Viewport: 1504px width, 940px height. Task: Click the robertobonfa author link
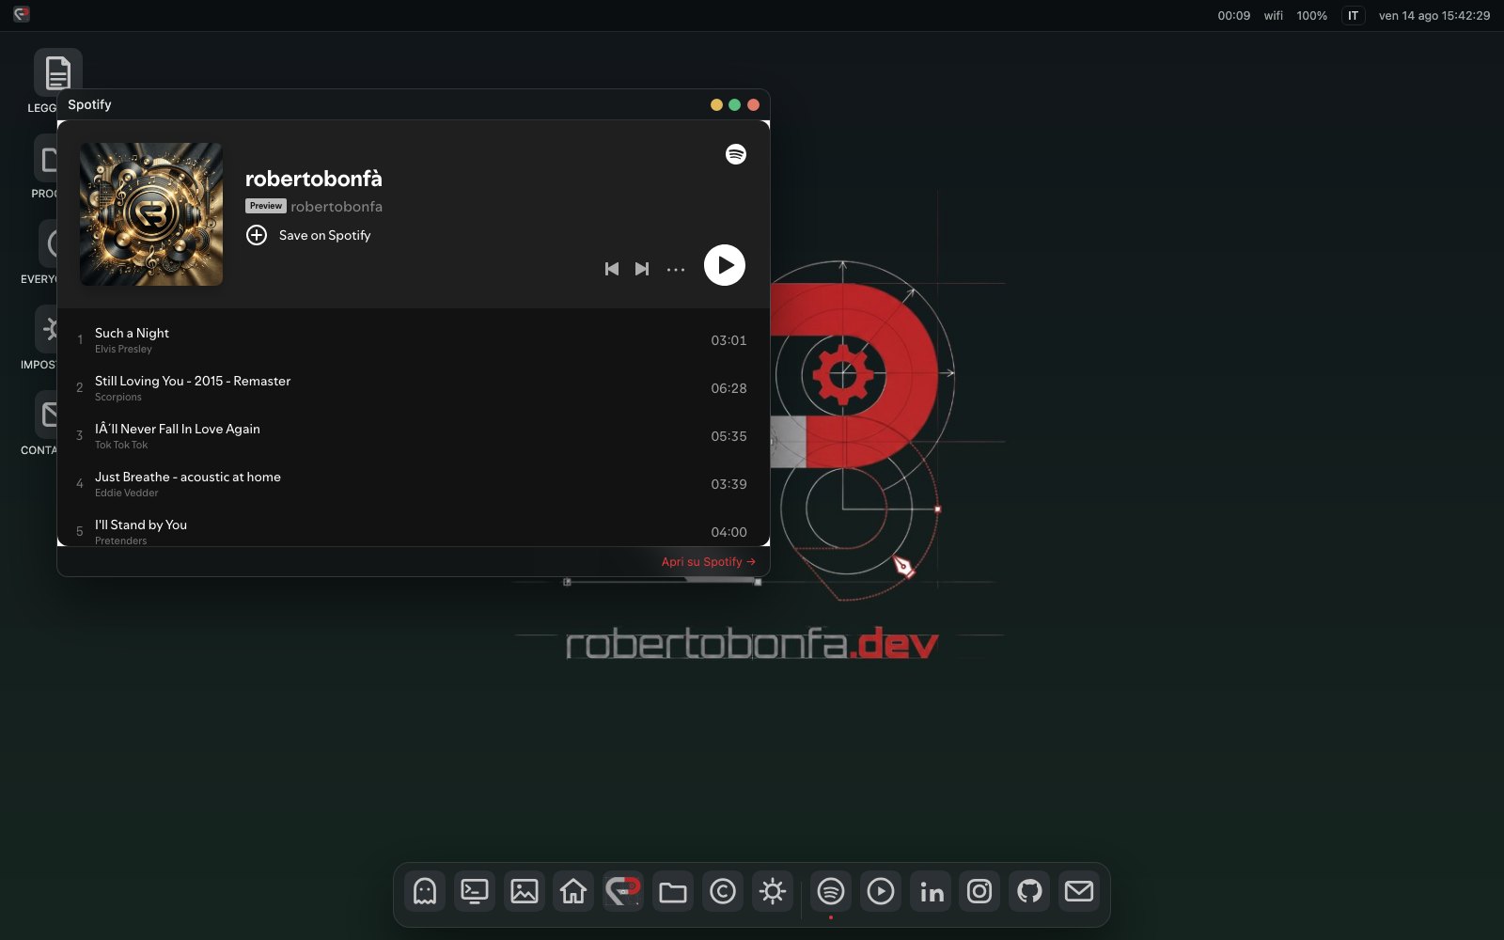click(x=337, y=206)
